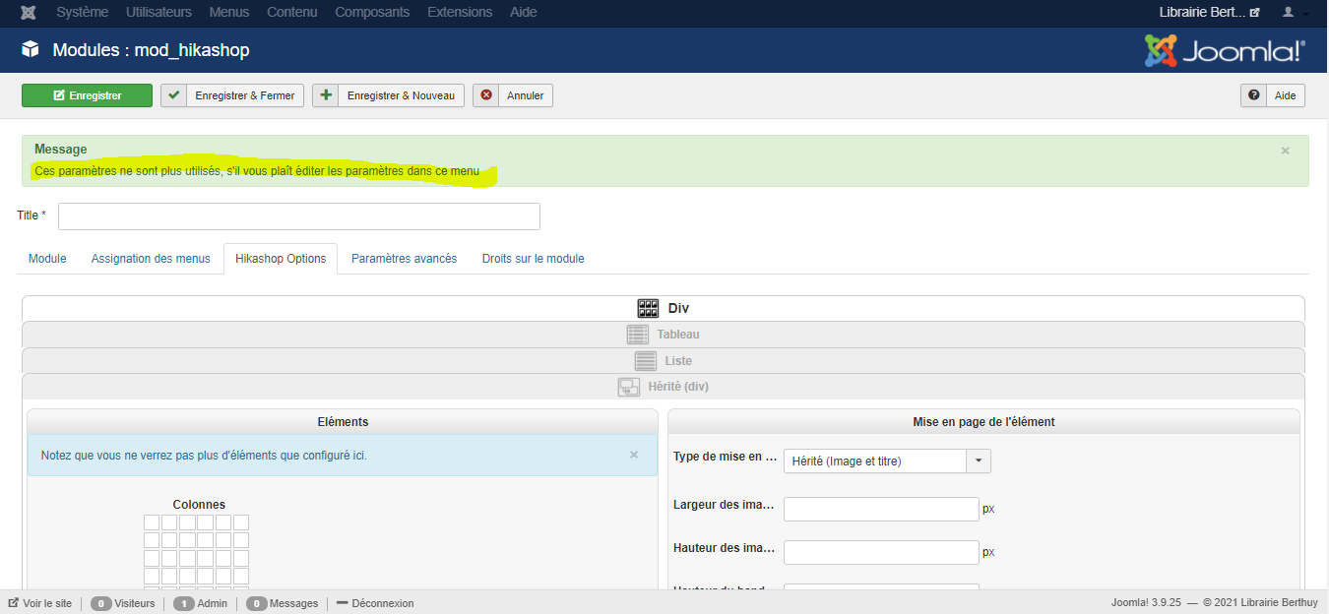1329x614 pixels.
Task: Open the Système menu
Action: 83,13
